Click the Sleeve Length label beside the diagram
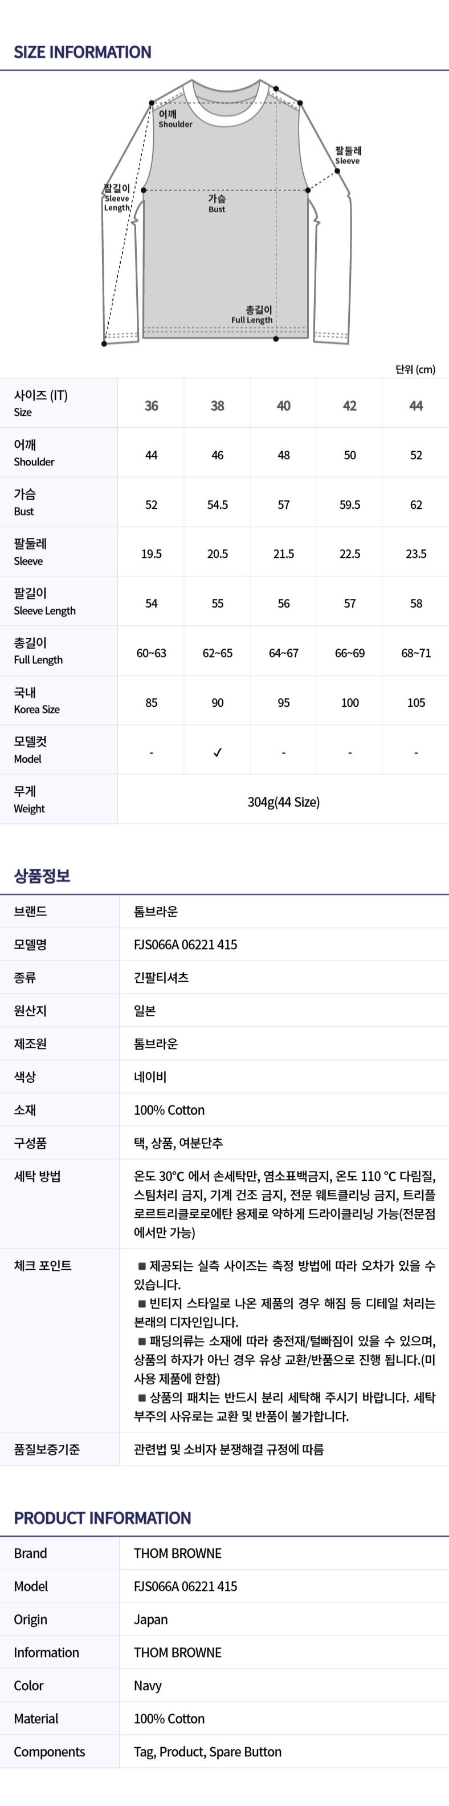This screenshot has height=1806, width=449. (117, 198)
